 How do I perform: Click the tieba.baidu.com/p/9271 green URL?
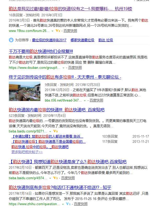(x=28, y=131)
